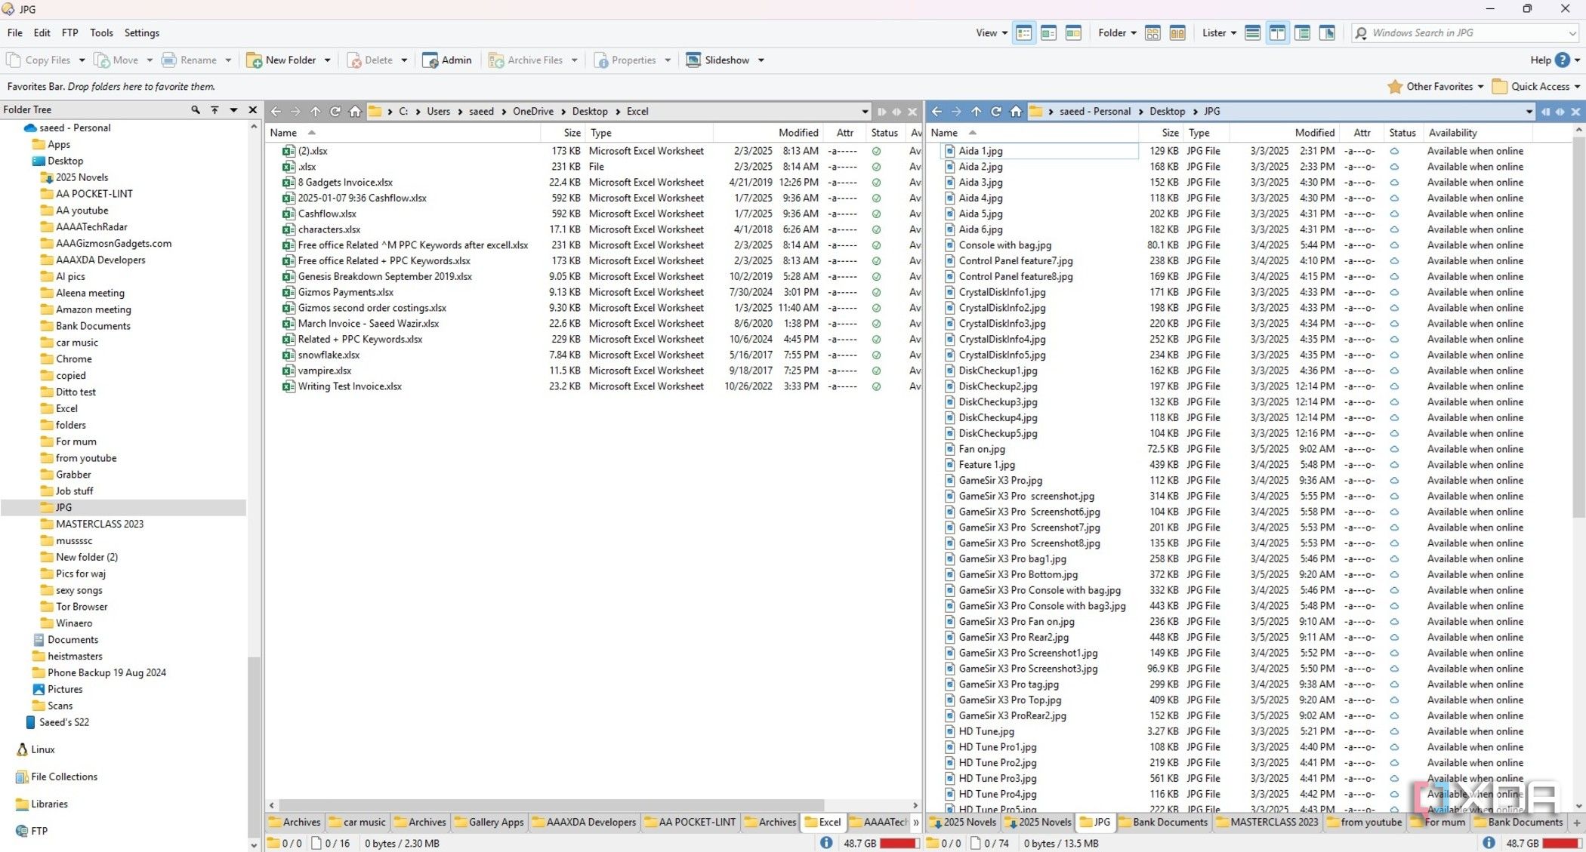The height and width of the screenshot is (852, 1586).
Task: Open the Folder dropdown in toolbar
Action: tap(1117, 33)
